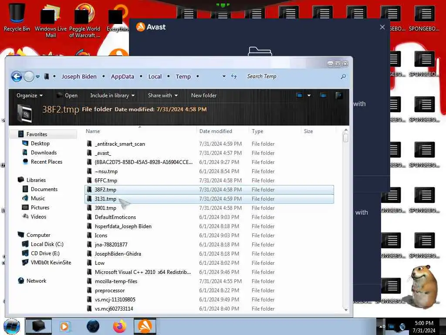Open the Share with menu
446x335 pixels.
pyautogui.click(x=163, y=96)
